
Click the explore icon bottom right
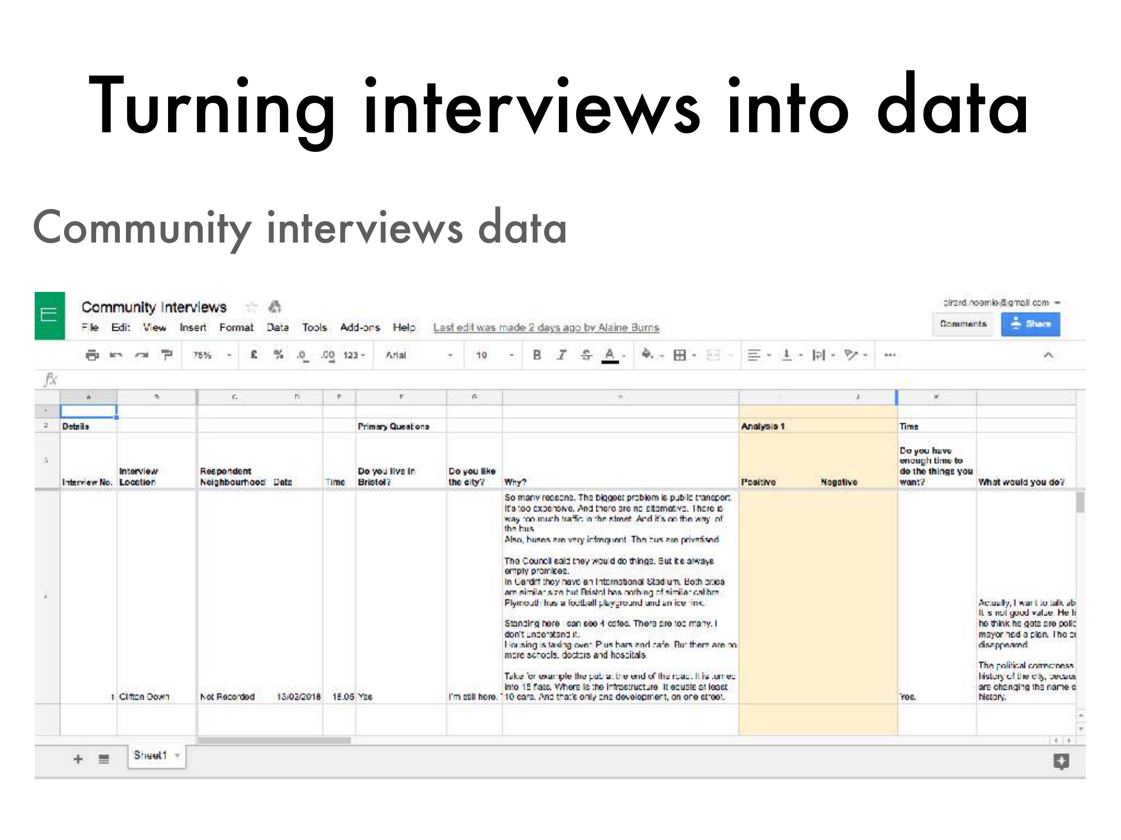1061,761
